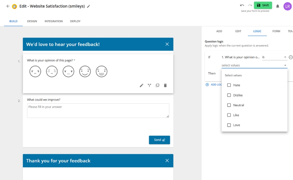
Task: Check the Hate value checkbox
Action: 229,85
